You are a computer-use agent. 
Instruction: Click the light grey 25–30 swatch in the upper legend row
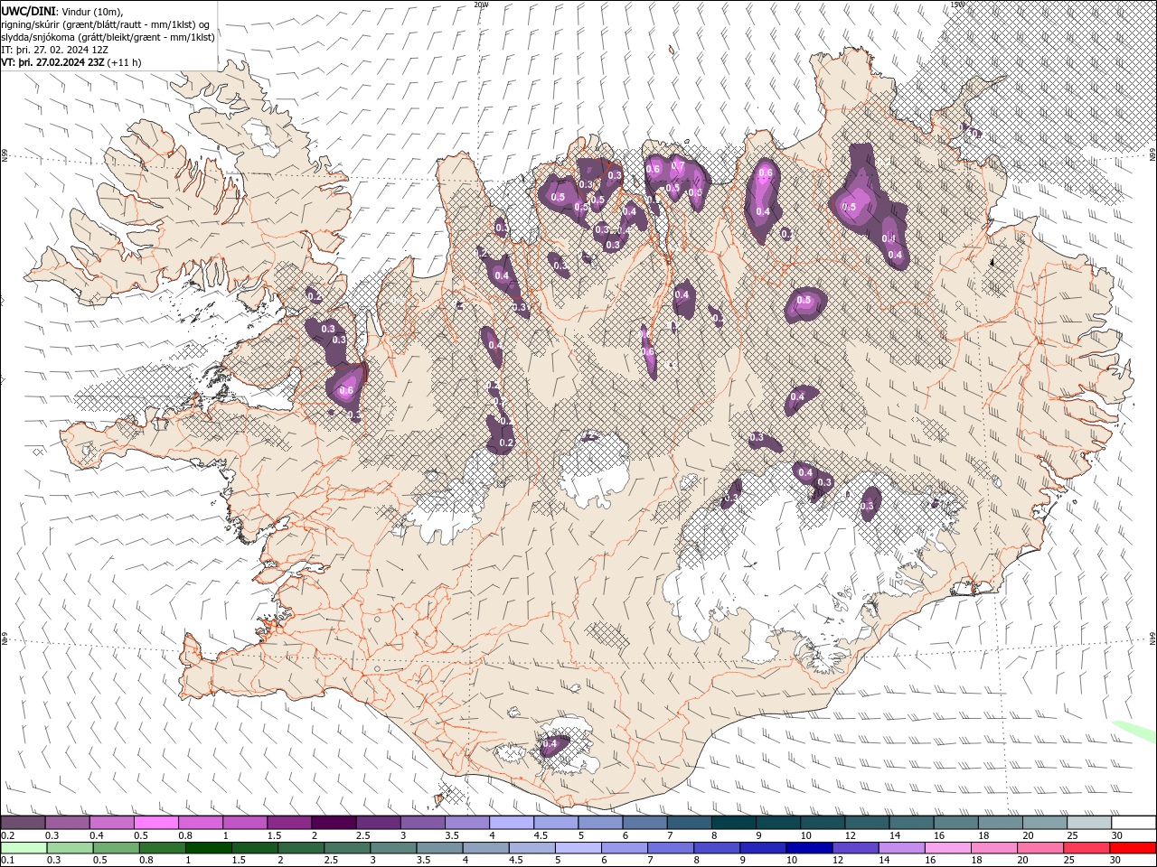point(1089,823)
